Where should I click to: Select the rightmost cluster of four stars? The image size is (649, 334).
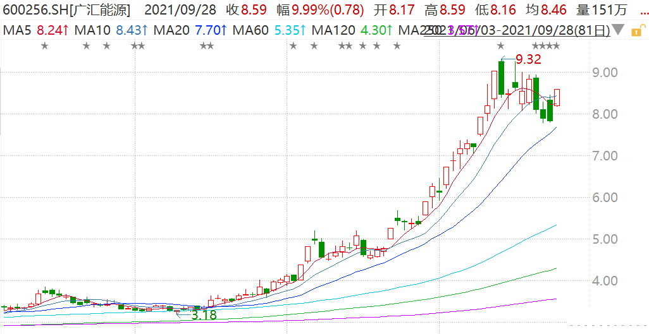546,45
